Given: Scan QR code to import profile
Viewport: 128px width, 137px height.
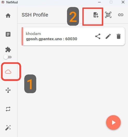Looking at the screenshot, I should (108, 15).
